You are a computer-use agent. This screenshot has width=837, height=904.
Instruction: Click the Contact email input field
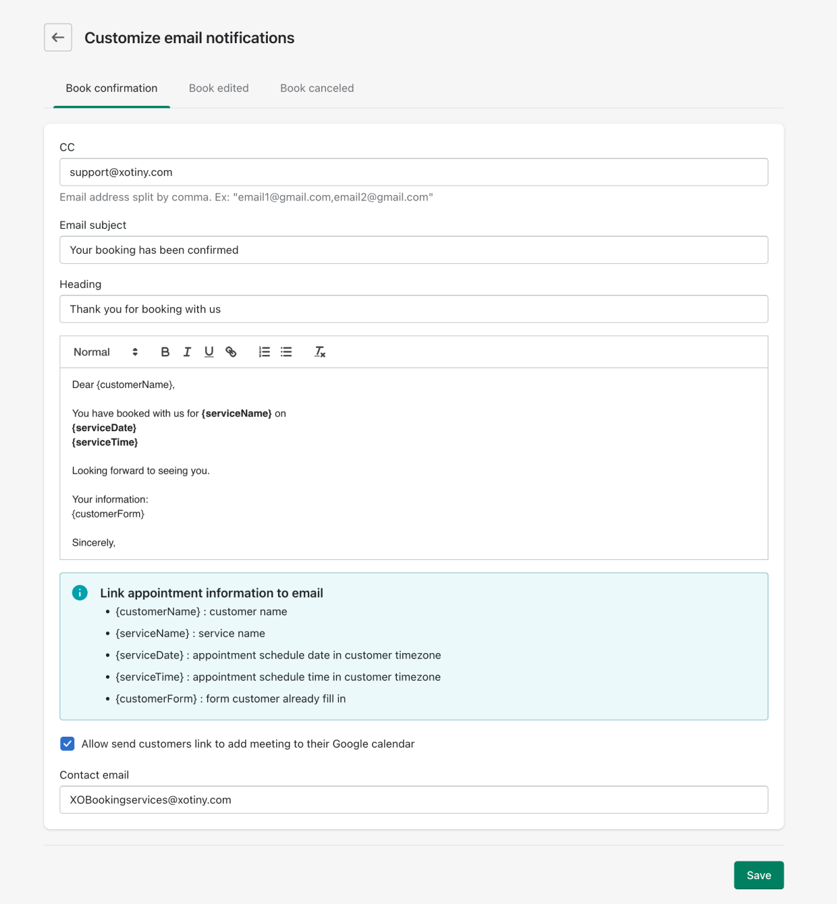pyautogui.click(x=413, y=800)
